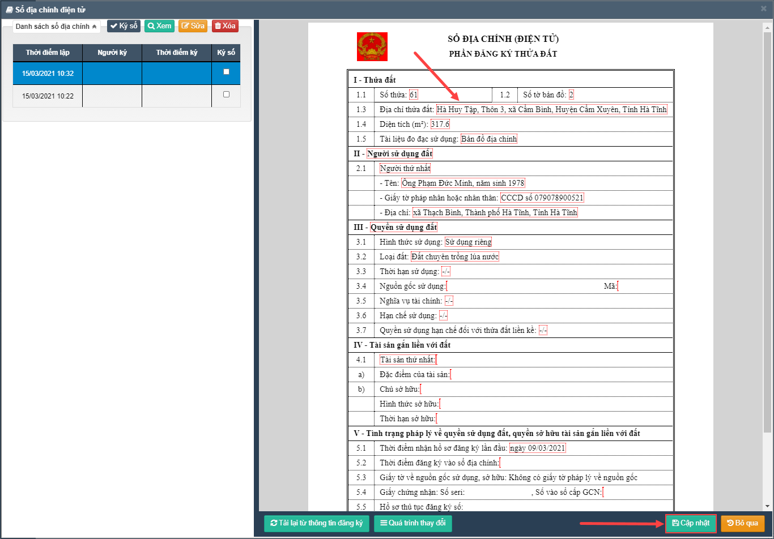
Task: Click the Thời điểm ký column header
Action: (177, 53)
